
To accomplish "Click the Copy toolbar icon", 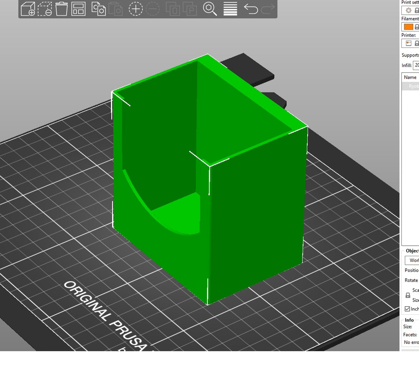I will [99, 9].
